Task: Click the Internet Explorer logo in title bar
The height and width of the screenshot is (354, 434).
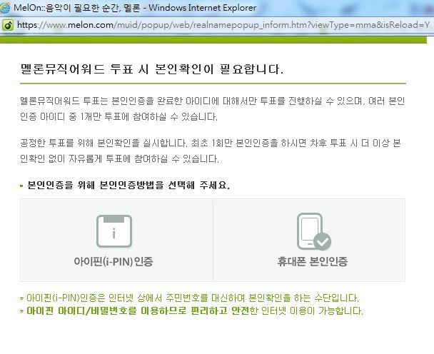Action: pyautogui.click(x=5, y=8)
